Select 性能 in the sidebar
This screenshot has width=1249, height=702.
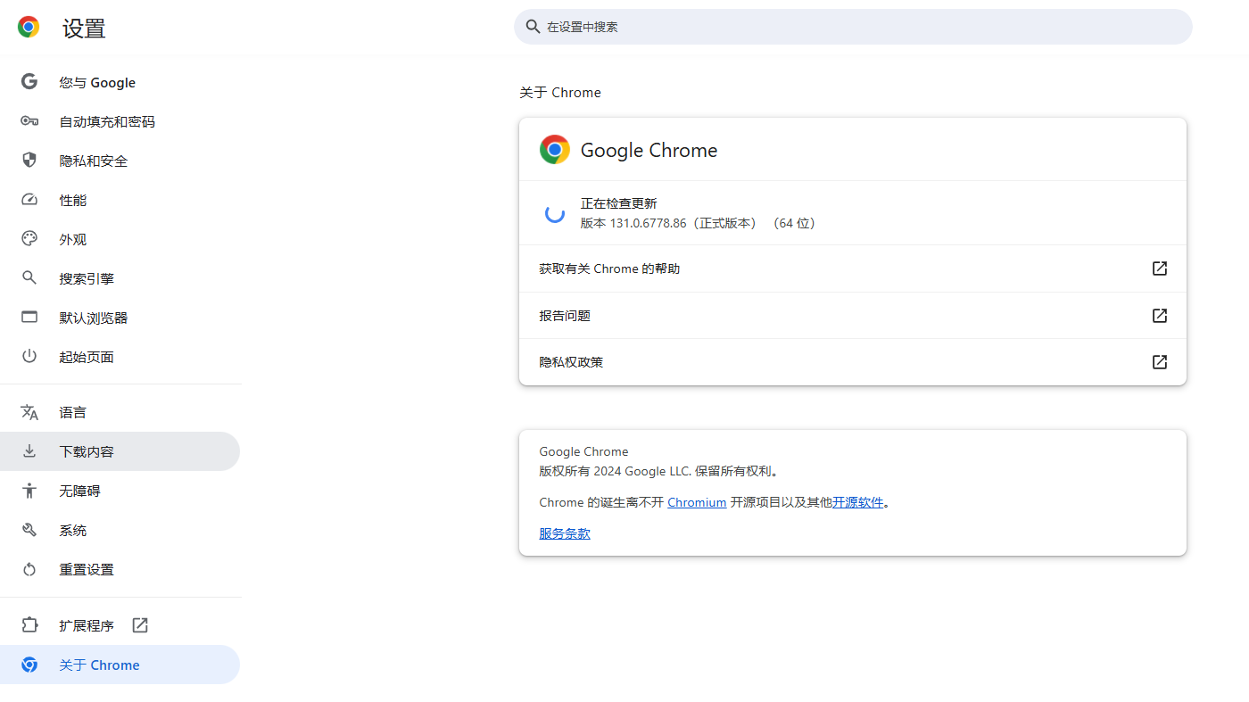(x=120, y=200)
